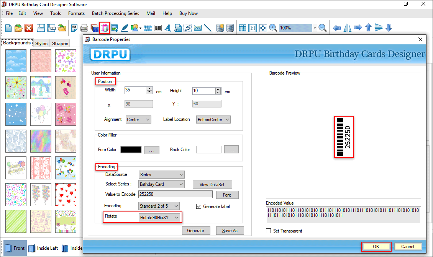The height and width of the screenshot is (257, 433).
Task: Click the blue down arrow icon
Action: coord(389,28)
